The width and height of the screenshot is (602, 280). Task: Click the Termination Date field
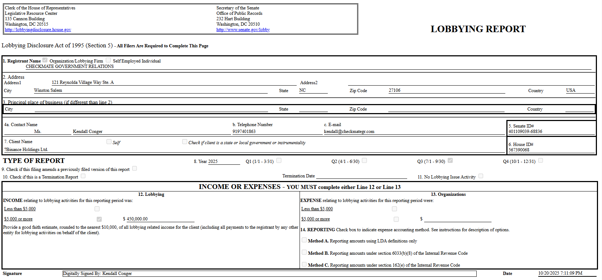pyautogui.click(x=361, y=176)
